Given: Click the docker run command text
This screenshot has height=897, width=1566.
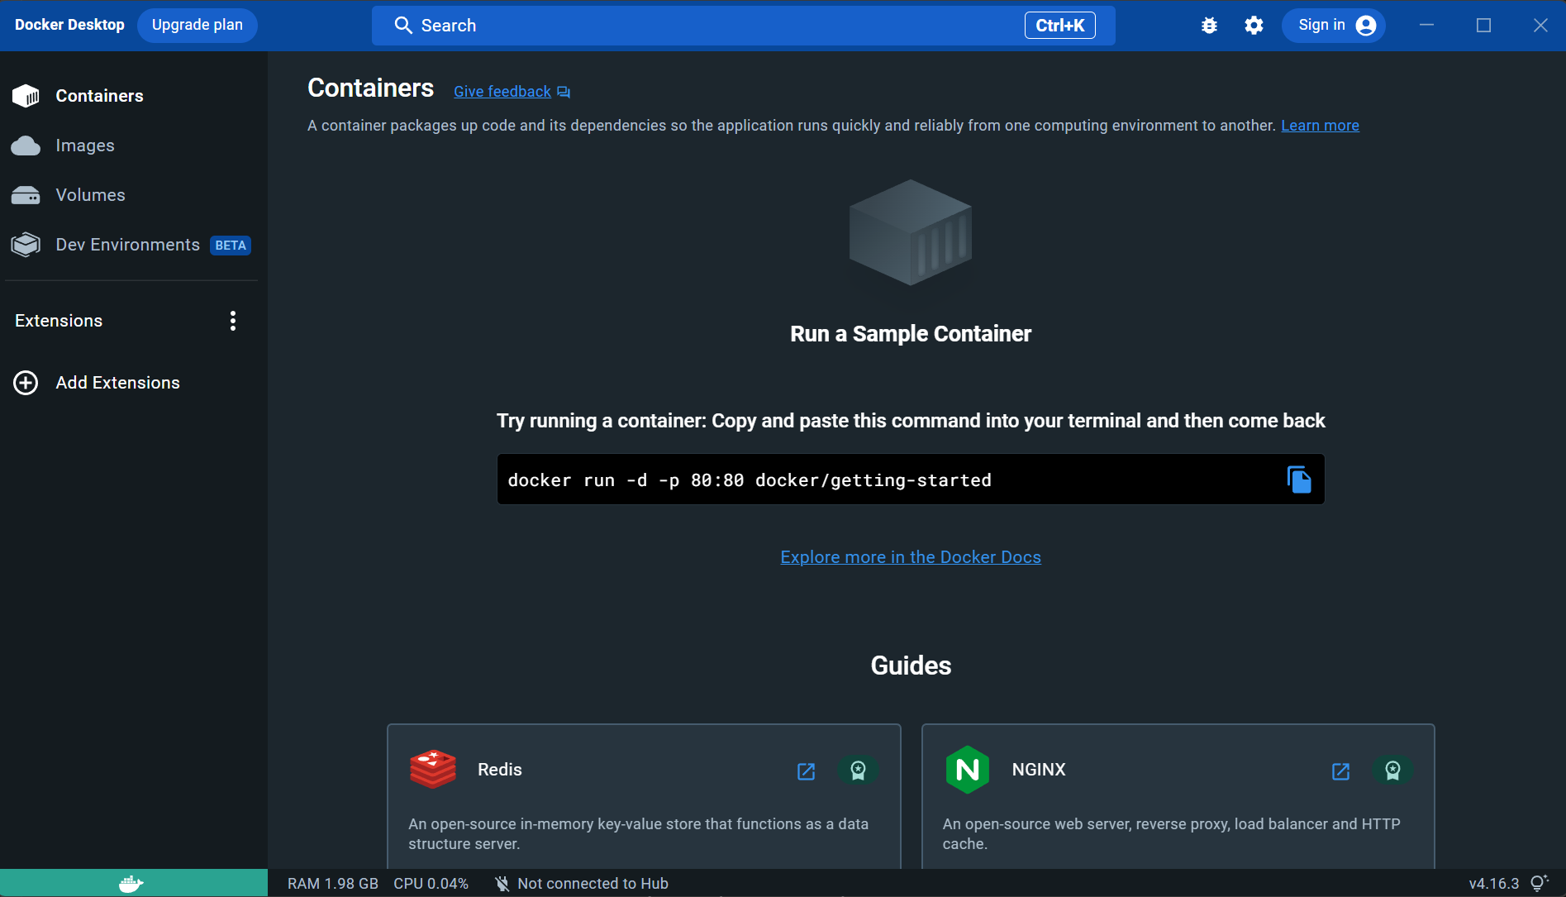Looking at the screenshot, I should (x=750, y=480).
